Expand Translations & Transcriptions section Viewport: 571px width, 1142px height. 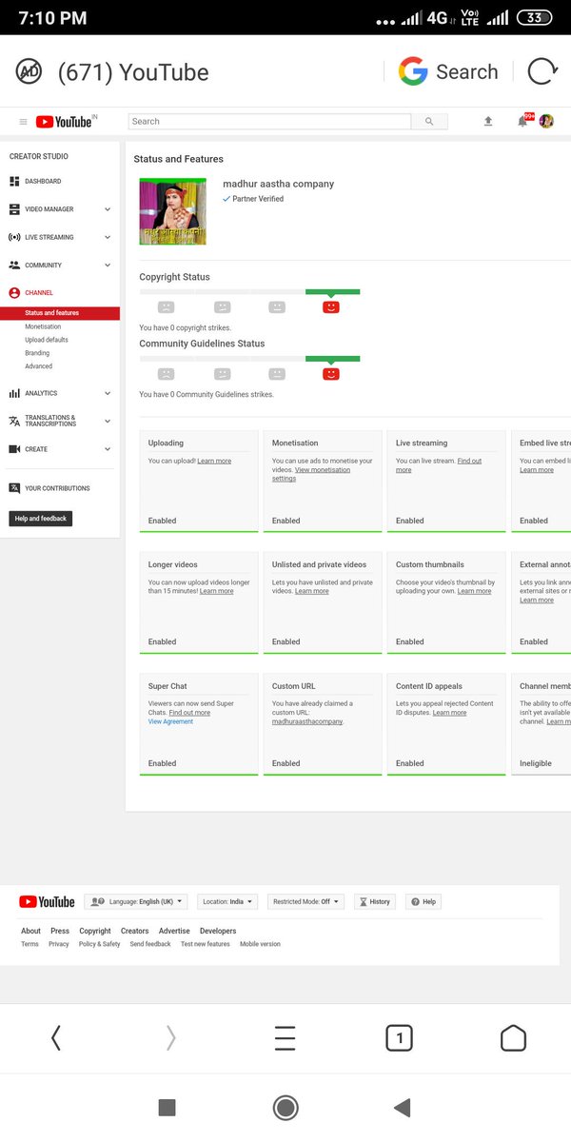point(108,421)
